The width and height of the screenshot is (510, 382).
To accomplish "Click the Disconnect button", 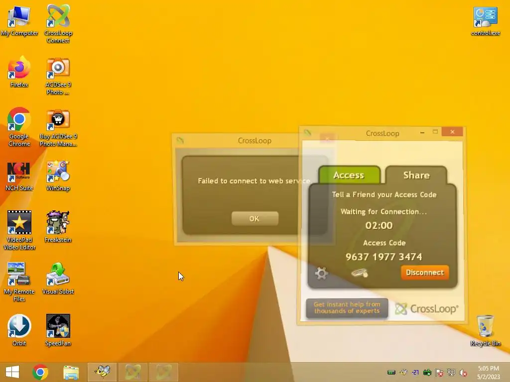I will click(x=425, y=273).
